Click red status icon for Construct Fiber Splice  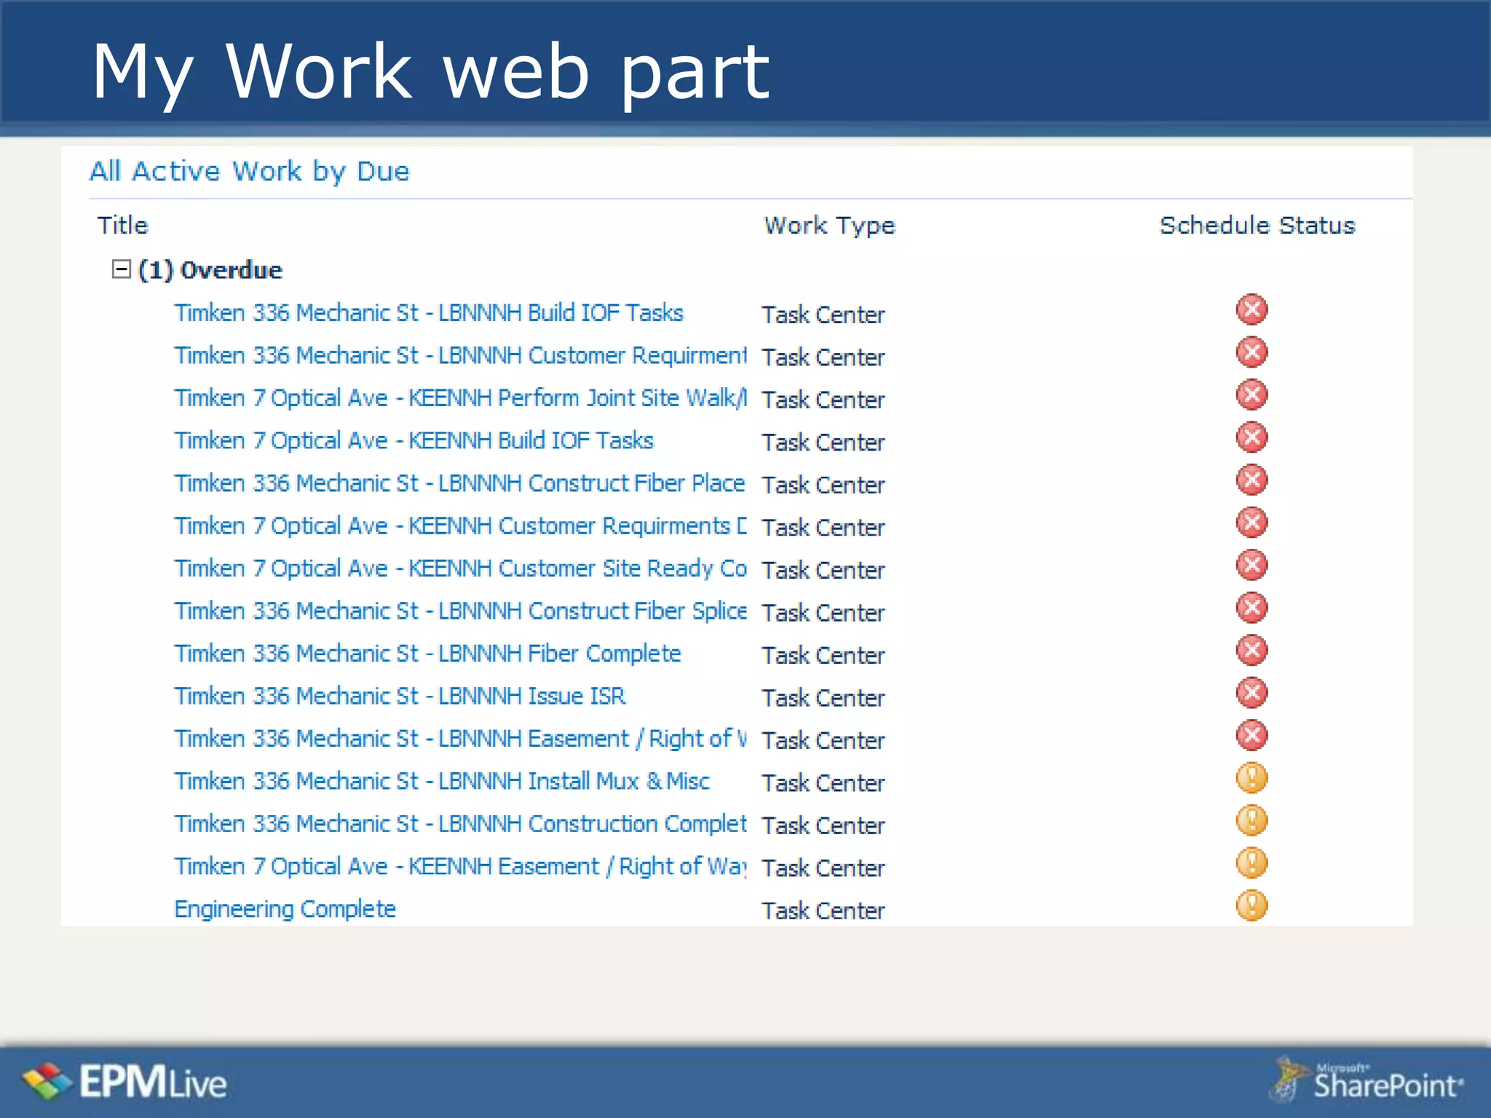point(1251,608)
